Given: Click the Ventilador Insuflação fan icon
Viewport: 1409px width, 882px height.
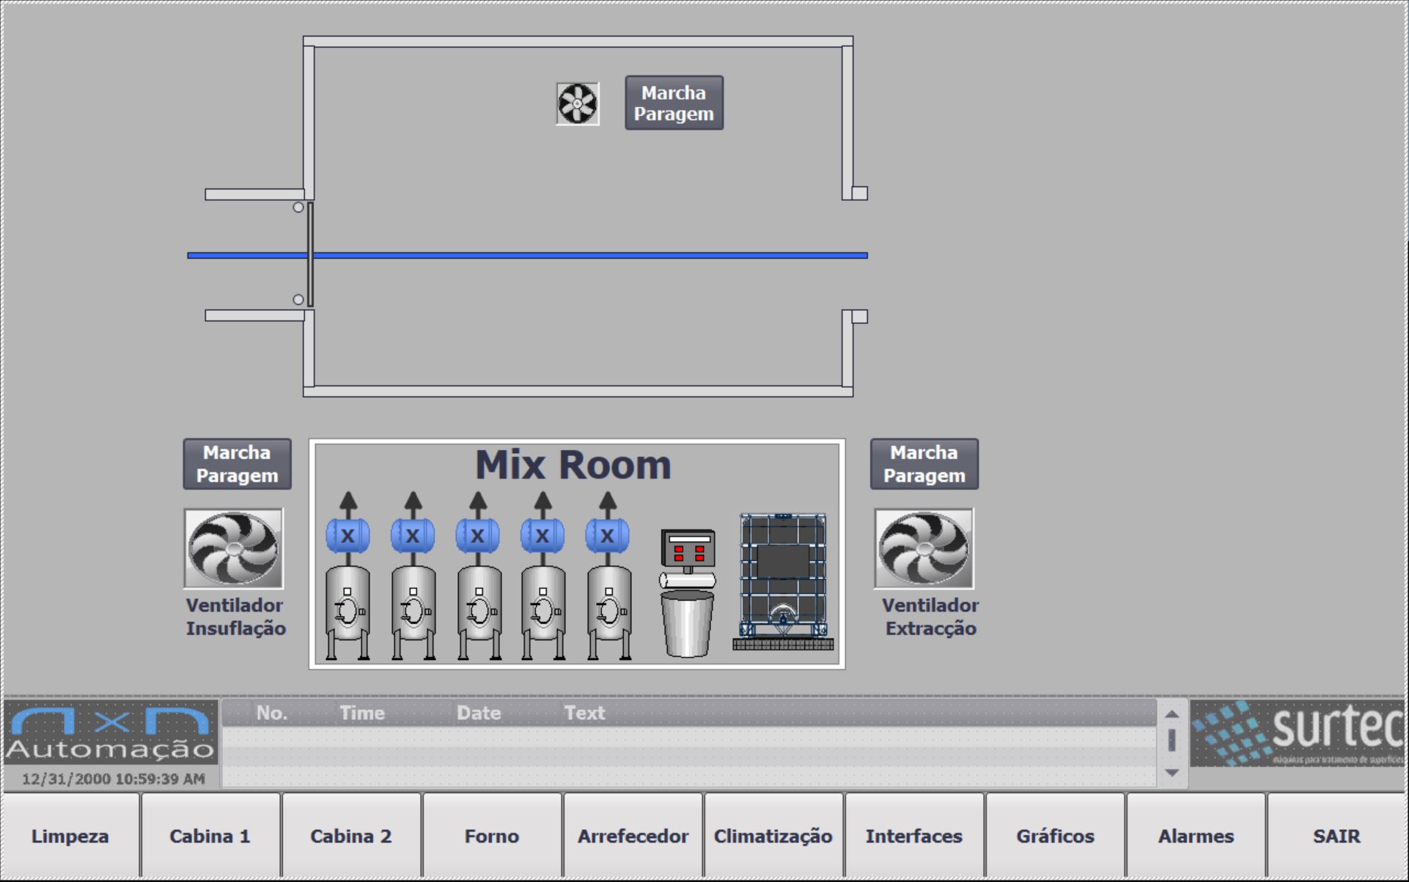Looking at the screenshot, I should (233, 548).
